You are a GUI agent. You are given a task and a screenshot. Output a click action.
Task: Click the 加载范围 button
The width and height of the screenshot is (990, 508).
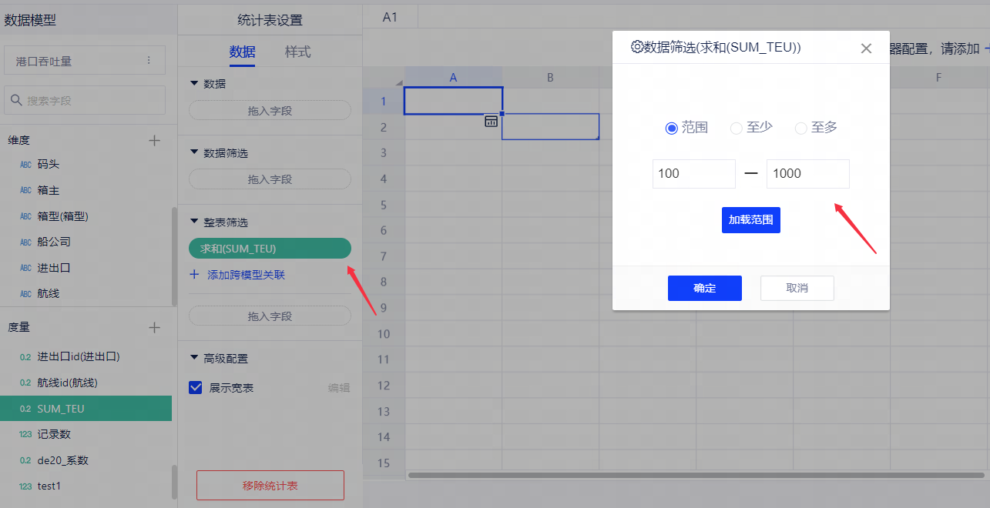750,220
